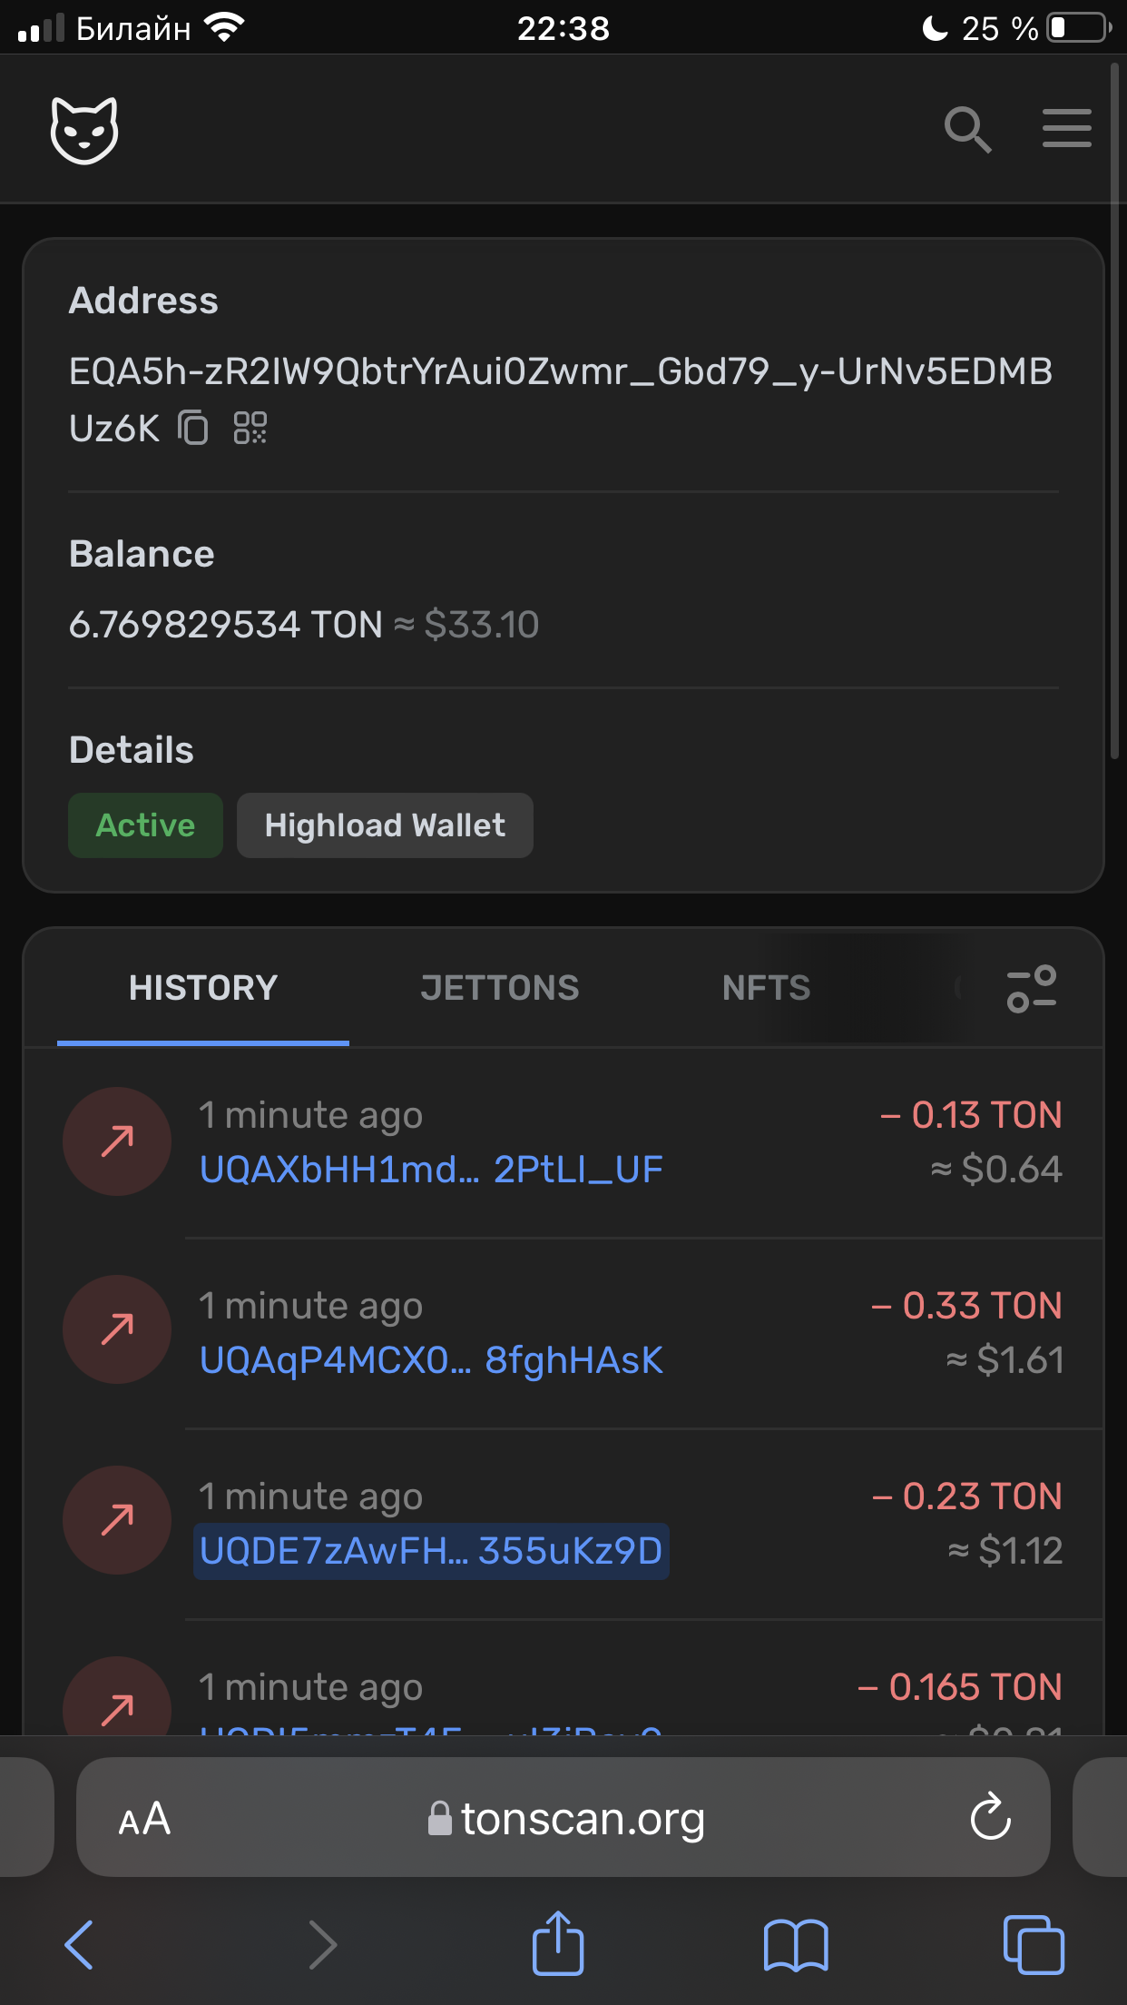Open the search magnifier icon
This screenshot has width=1127, height=2005.
coord(967,129)
